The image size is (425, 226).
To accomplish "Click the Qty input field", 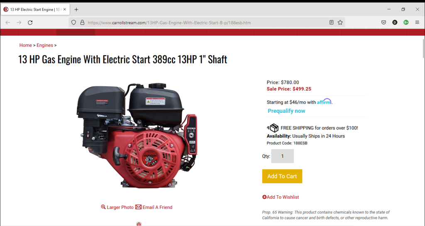I will pyautogui.click(x=282, y=156).
